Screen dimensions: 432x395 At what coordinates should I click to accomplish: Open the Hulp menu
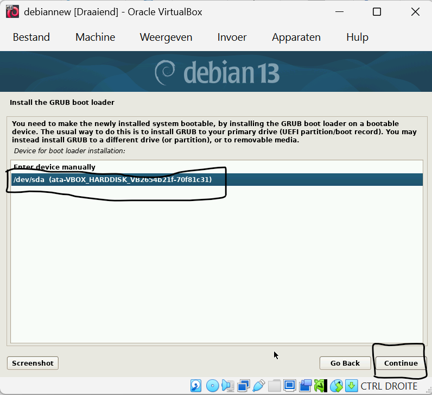(x=357, y=37)
